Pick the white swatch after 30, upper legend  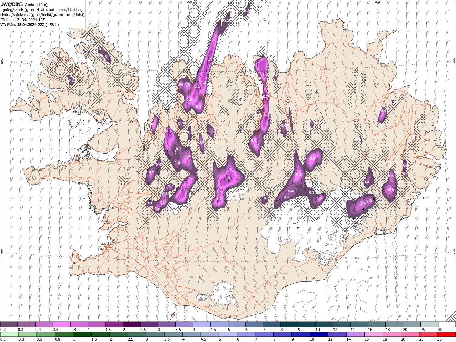pos(447,325)
